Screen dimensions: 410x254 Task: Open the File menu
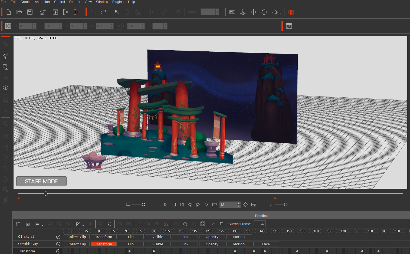[4, 2]
